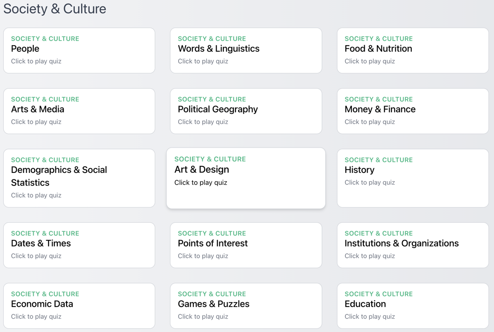Click "Click to play quiz" under History

pyautogui.click(x=369, y=183)
